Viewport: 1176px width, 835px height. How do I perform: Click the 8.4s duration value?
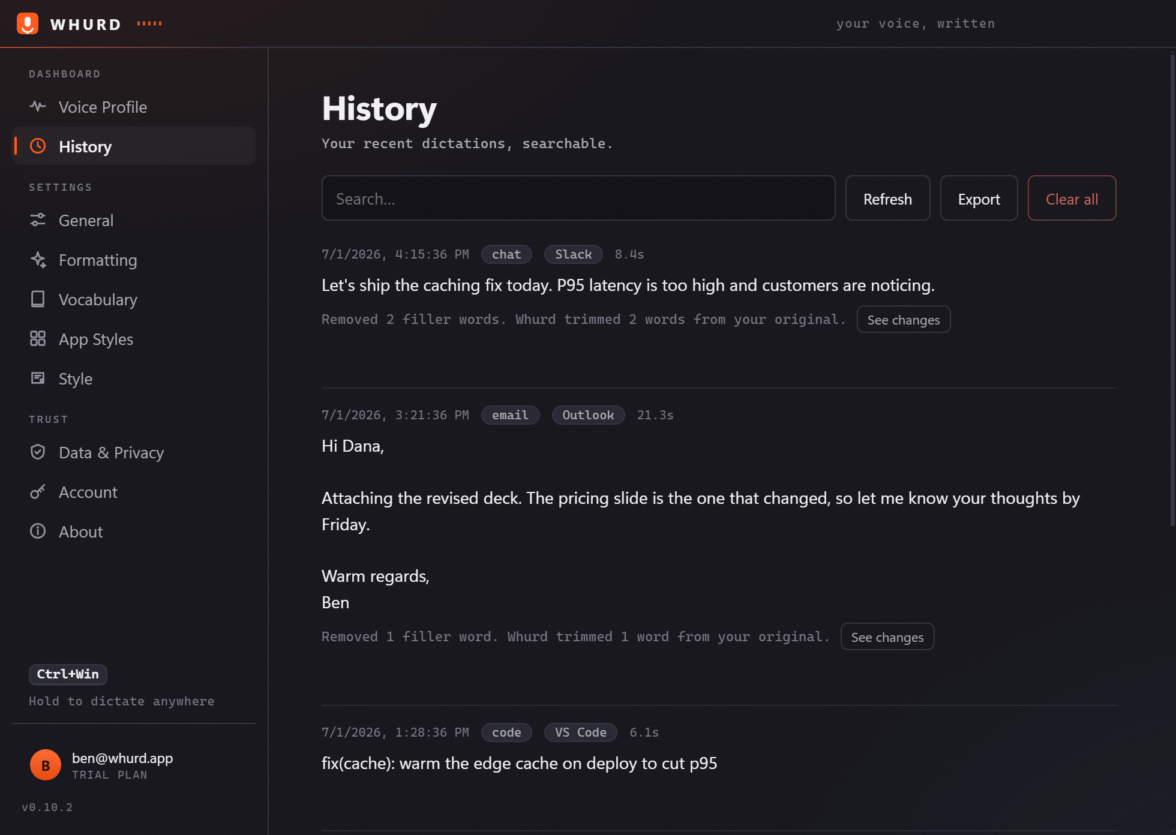(629, 254)
